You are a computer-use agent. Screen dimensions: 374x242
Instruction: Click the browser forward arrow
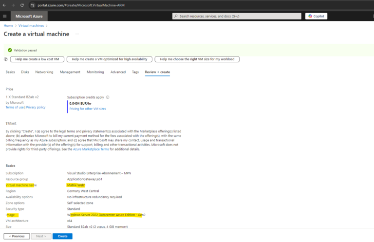coord(14,5)
